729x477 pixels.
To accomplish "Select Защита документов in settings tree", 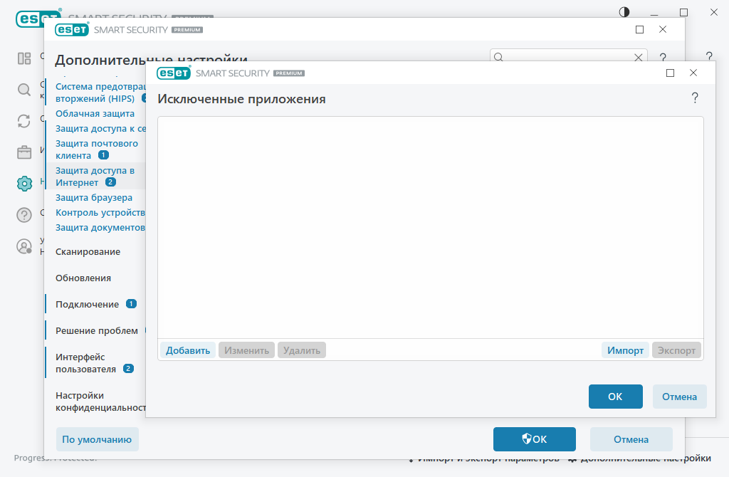I will pos(100,227).
